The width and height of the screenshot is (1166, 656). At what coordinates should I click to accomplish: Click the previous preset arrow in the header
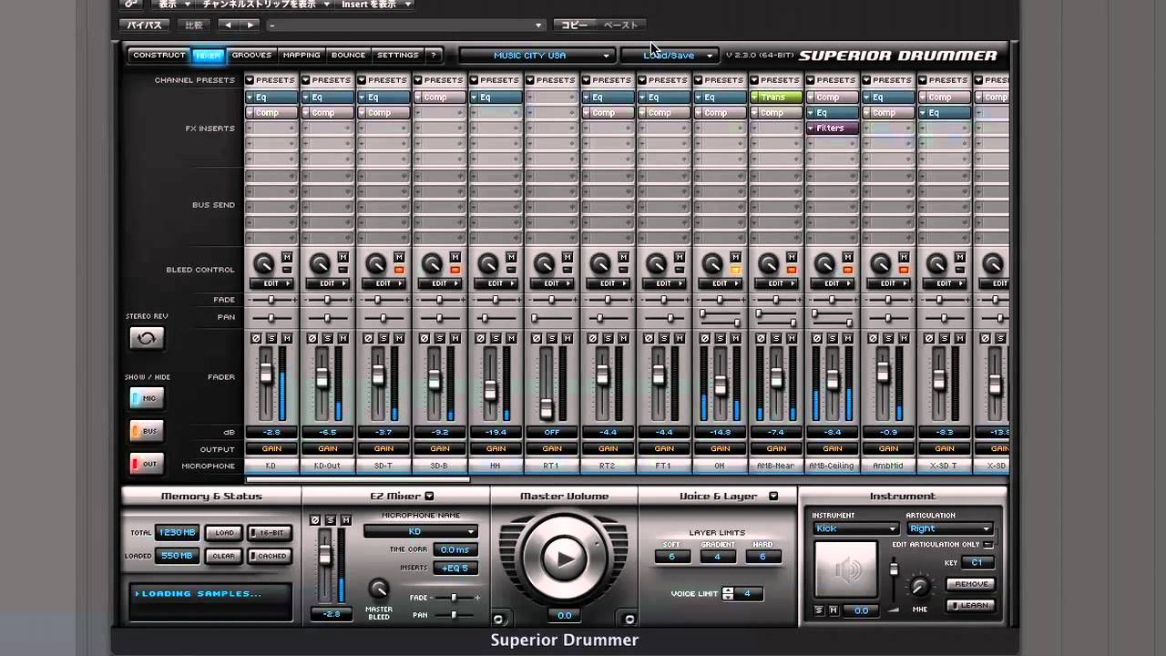(229, 25)
